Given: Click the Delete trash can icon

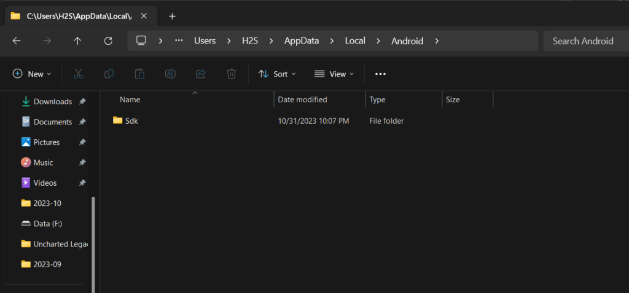Looking at the screenshot, I should coord(232,74).
